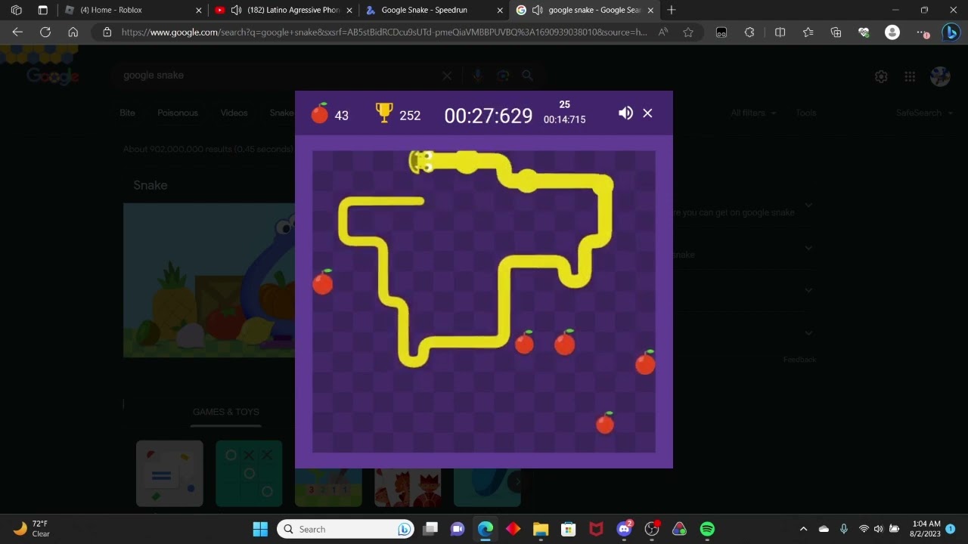
Task: Click the address bar URL
Action: (x=384, y=32)
